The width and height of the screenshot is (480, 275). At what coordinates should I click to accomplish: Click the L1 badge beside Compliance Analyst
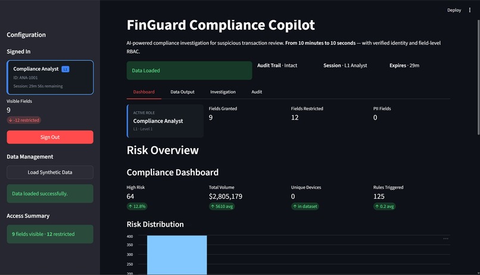[65, 69]
